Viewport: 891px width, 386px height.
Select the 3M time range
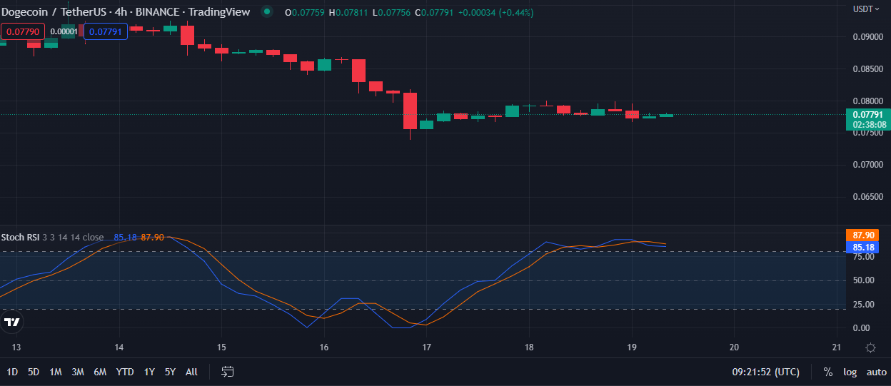point(78,372)
